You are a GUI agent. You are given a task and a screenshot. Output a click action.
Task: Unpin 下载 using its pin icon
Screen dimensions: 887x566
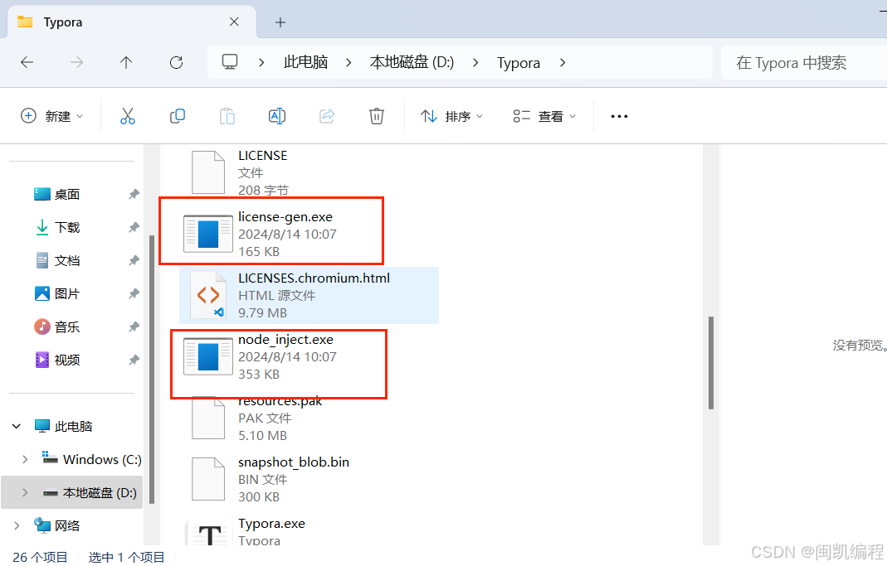click(x=134, y=228)
